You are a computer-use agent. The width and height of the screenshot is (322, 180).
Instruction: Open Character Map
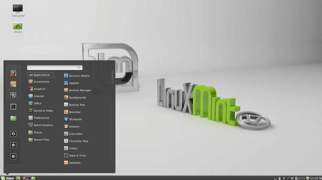[x=76, y=141]
